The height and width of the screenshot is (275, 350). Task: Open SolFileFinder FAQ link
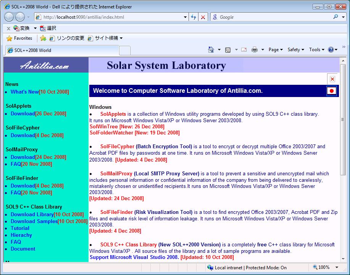(x=16, y=192)
